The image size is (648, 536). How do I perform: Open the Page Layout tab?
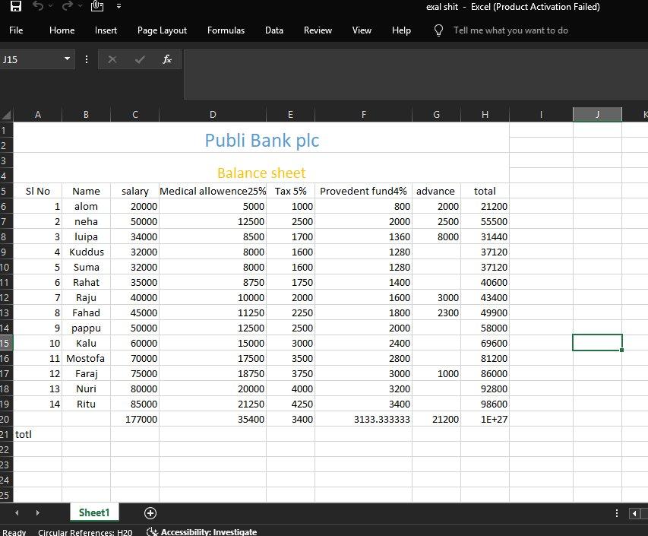coord(162,30)
